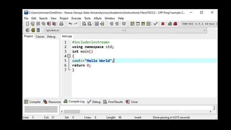The height and width of the screenshot is (130, 231).
Task: Open the Tools menu
Action: [87, 18]
